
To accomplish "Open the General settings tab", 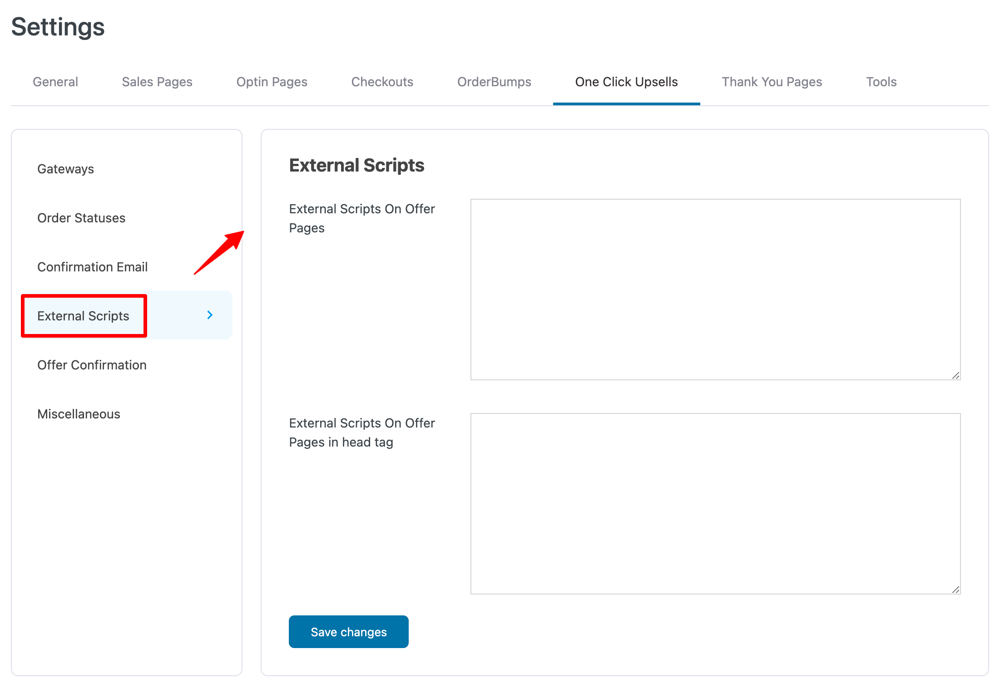I will tap(55, 82).
